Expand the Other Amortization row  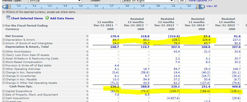(x=3, y=52)
